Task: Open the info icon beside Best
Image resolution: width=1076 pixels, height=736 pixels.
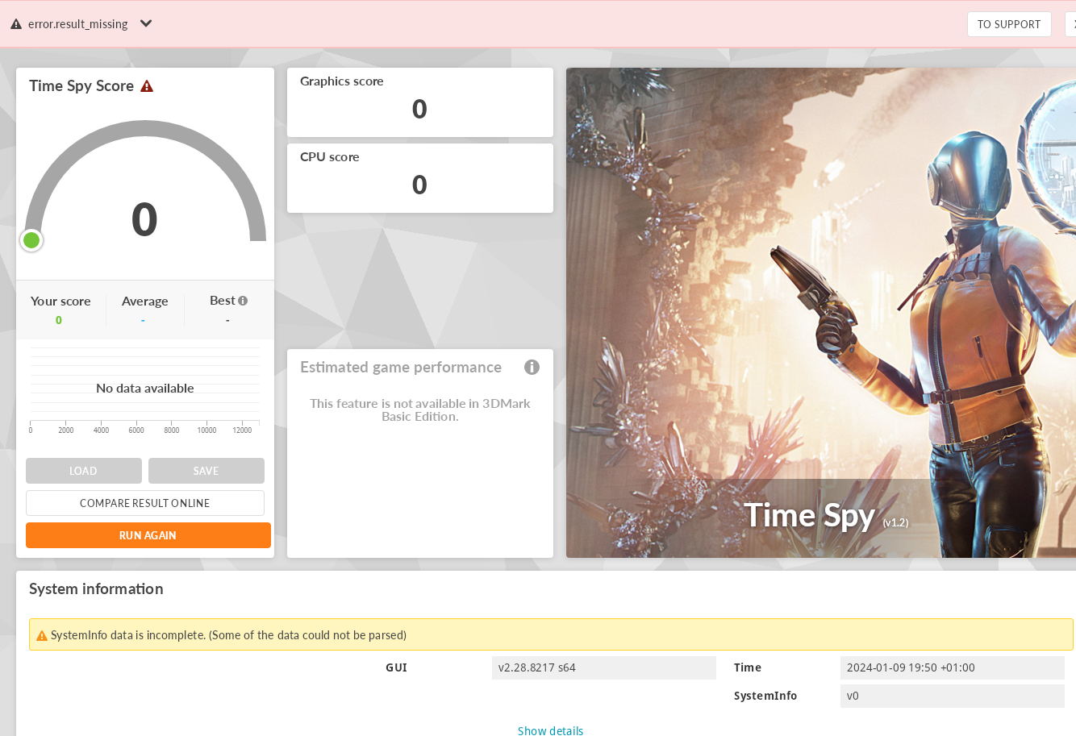Action: coord(243,301)
